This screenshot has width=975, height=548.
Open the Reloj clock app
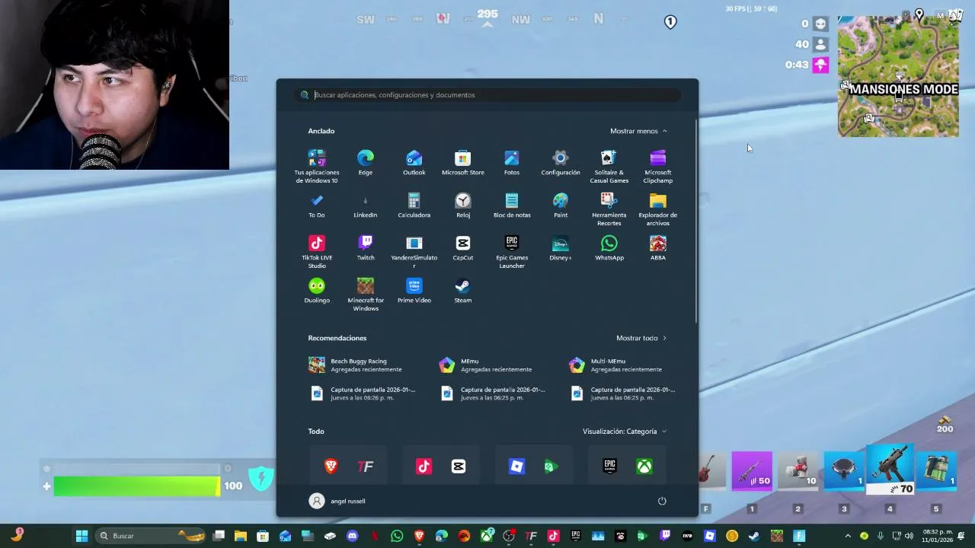463,205
